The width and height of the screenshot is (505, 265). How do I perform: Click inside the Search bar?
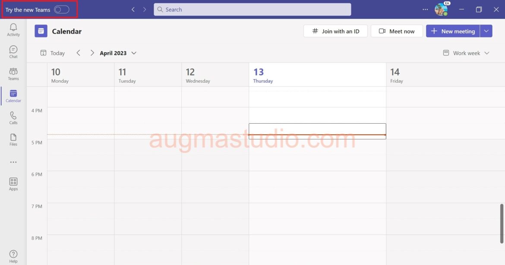[x=252, y=9]
